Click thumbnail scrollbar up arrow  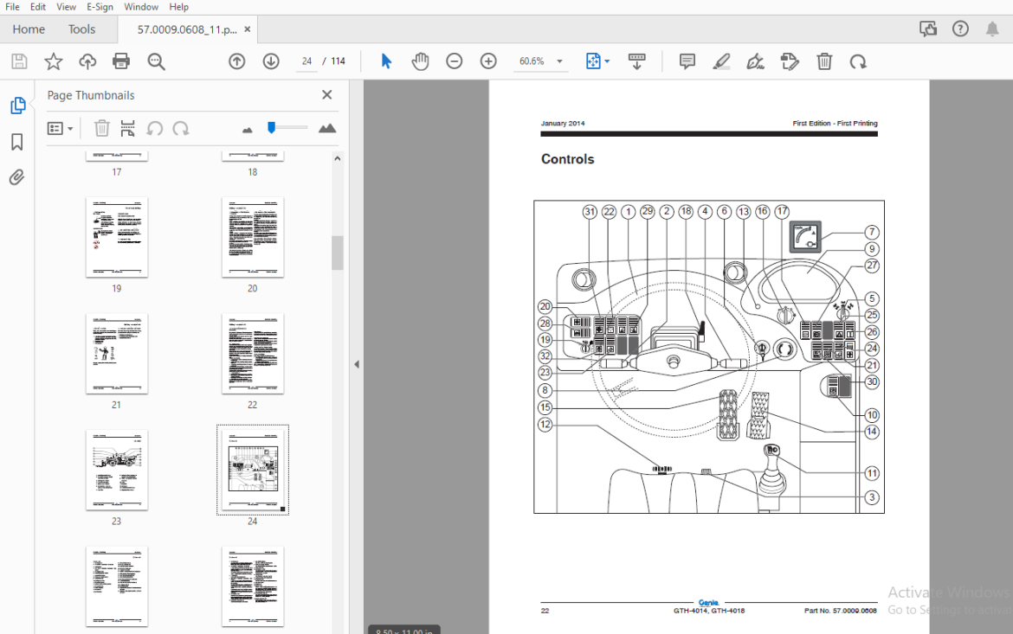point(338,158)
